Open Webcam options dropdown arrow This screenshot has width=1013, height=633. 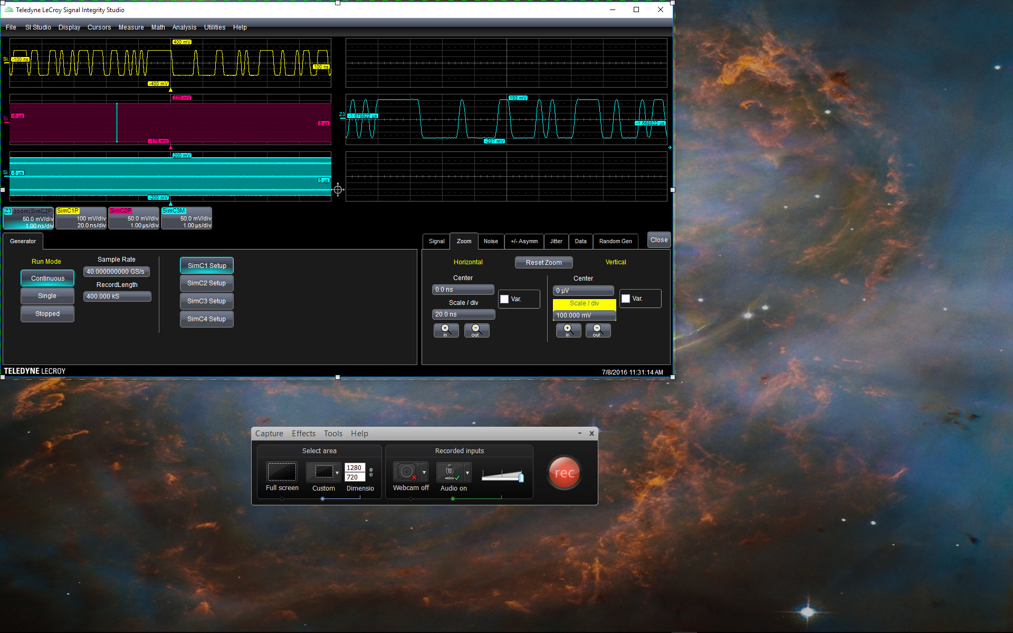tap(424, 473)
